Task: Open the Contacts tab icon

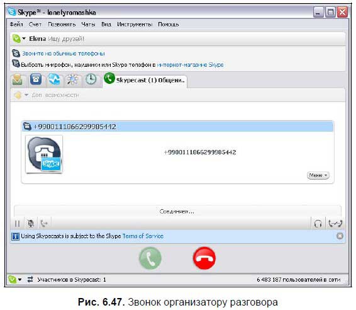Action: pos(18,79)
